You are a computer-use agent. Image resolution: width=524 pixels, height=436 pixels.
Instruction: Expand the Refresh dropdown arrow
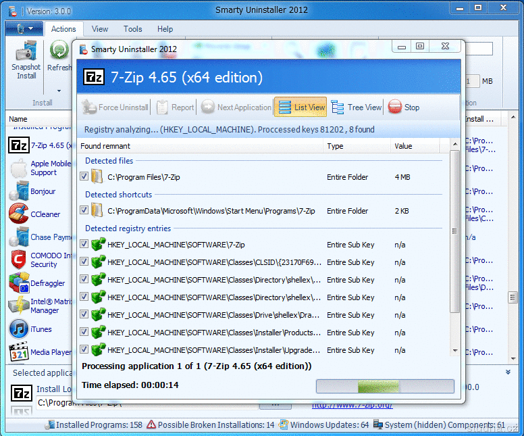click(59, 91)
